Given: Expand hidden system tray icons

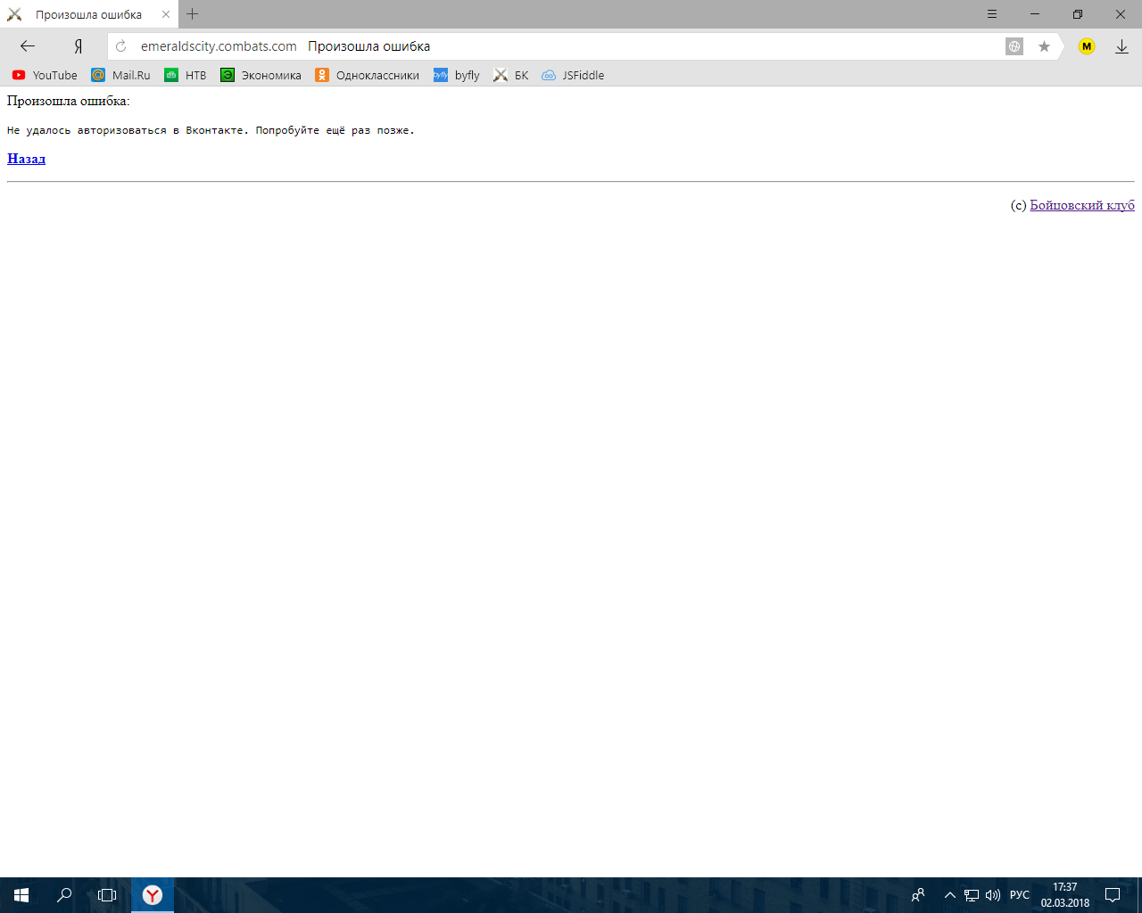Looking at the screenshot, I should coord(950,895).
